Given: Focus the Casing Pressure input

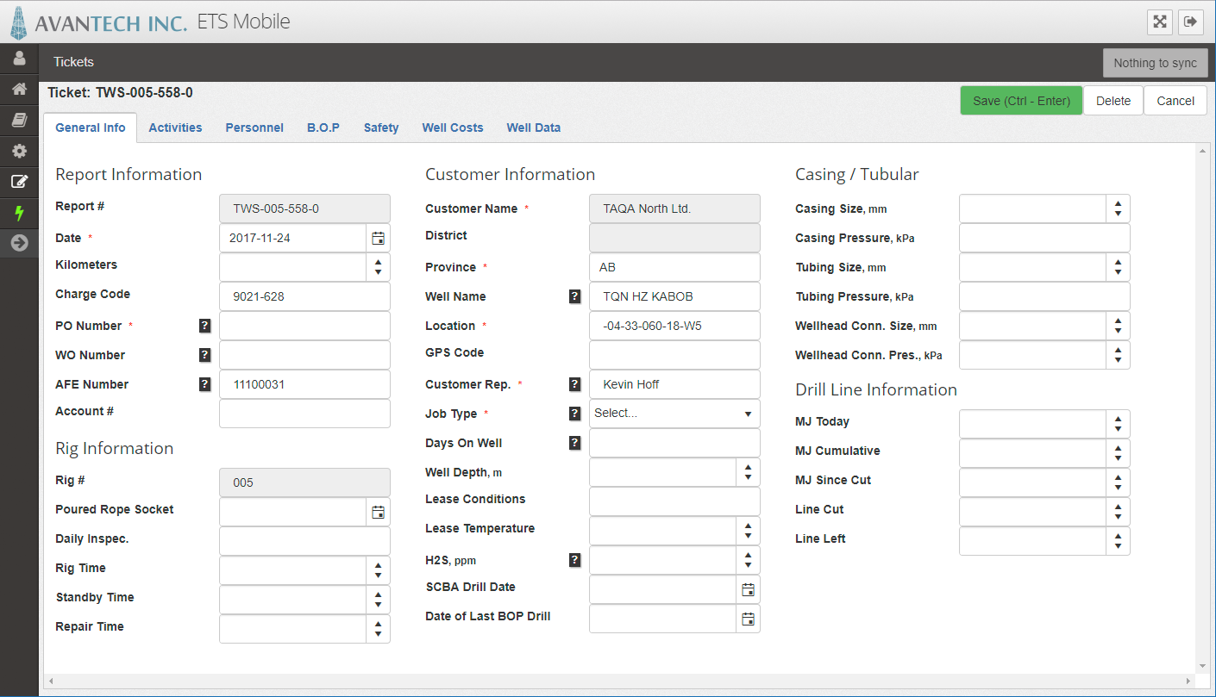Looking at the screenshot, I should point(1044,238).
